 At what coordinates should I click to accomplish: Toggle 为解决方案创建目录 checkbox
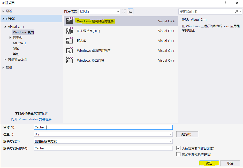pos(178,148)
